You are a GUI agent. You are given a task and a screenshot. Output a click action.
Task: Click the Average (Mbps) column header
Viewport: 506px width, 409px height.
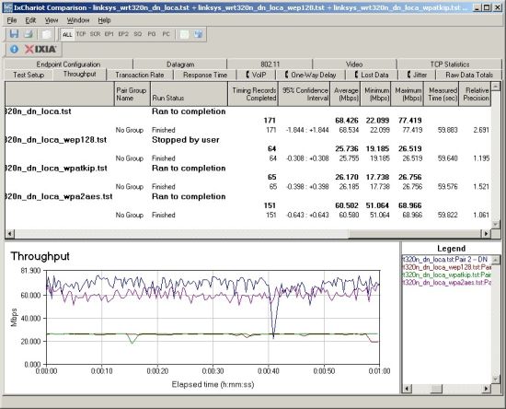click(345, 94)
